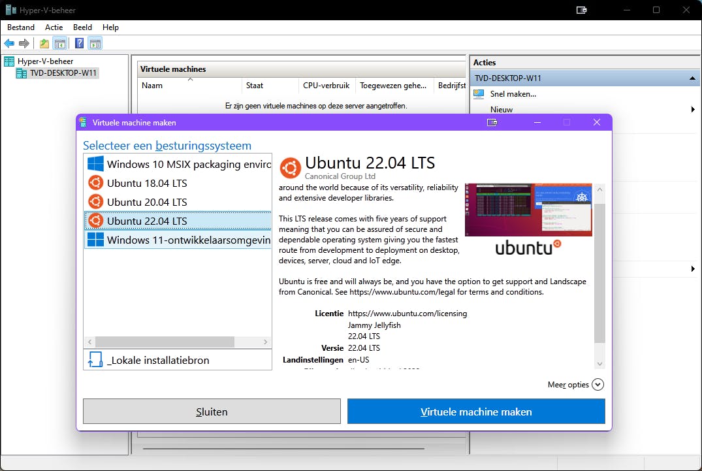Click description vertical scrollbar thumb
Viewport: 702px width, 471px height.
[x=600, y=273]
